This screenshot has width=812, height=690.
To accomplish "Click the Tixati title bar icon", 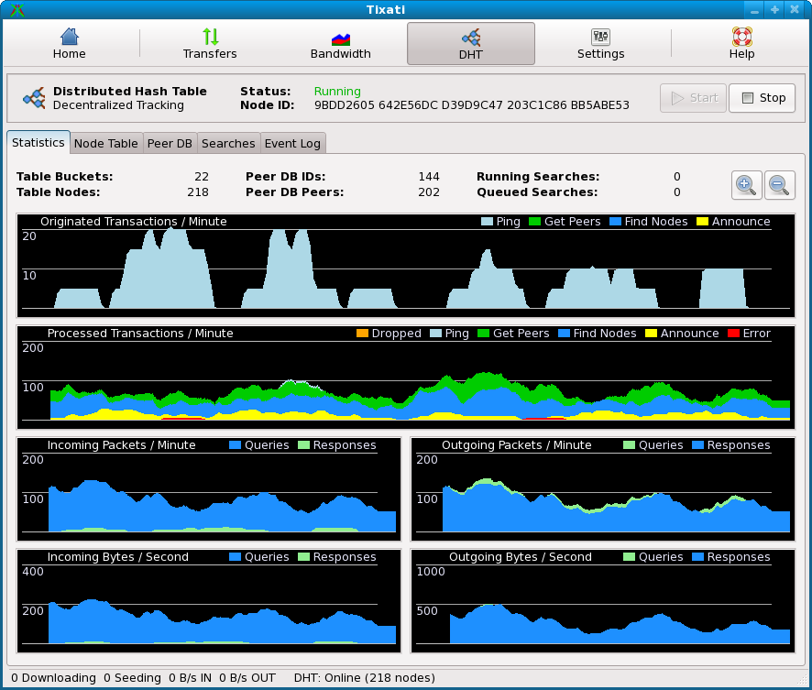I will (x=16, y=10).
